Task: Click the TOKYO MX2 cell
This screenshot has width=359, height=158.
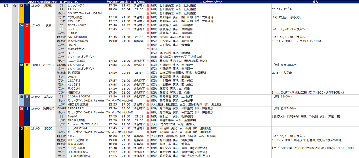Action: click(76, 144)
